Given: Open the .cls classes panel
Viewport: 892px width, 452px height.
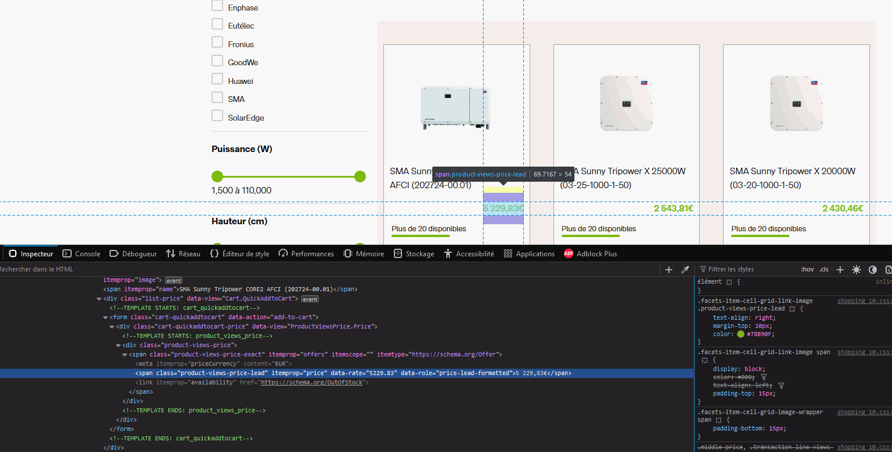Looking at the screenshot, I should point(824,270).
